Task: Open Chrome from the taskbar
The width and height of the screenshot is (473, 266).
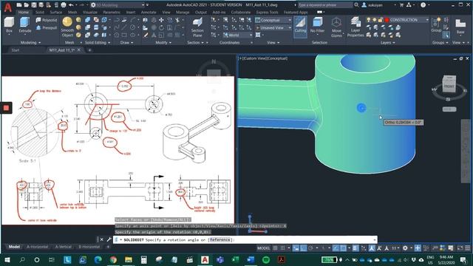Action: (x=113, y=259)
